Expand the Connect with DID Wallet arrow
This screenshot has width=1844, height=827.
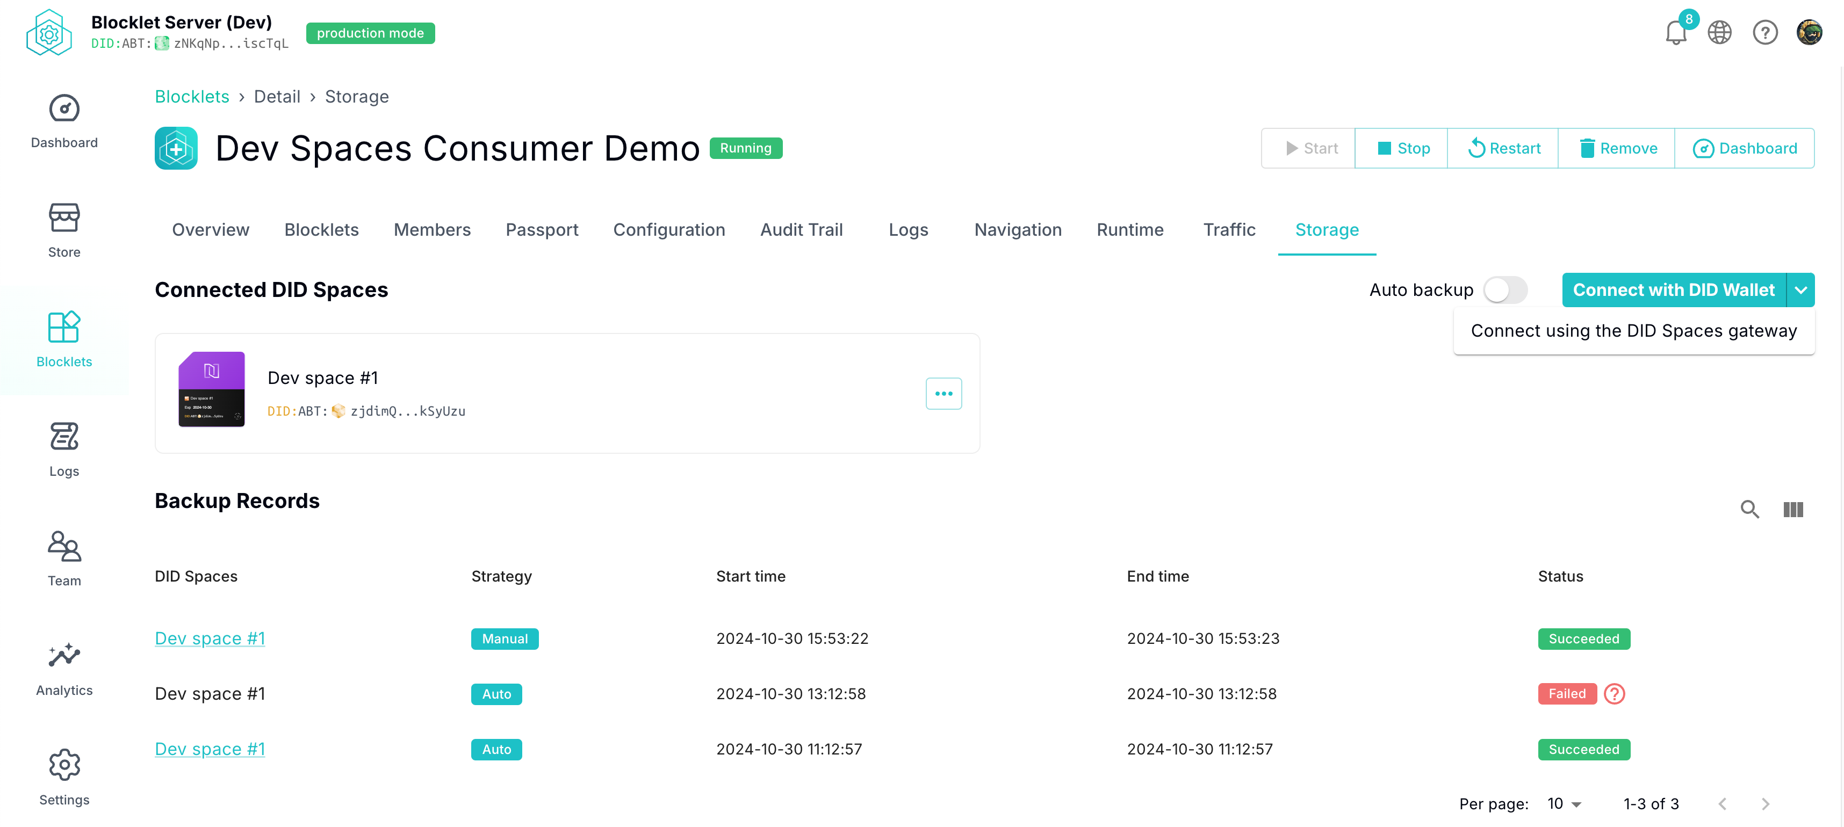click(x=1800, y=290)
